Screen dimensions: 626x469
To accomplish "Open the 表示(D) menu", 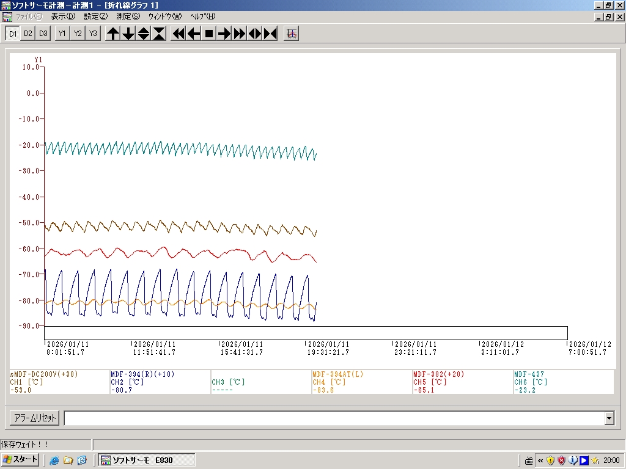I will 63,16.
